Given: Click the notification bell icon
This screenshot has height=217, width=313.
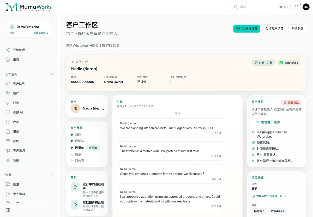Looking at the screenshot, I should [x=296, y=7].
